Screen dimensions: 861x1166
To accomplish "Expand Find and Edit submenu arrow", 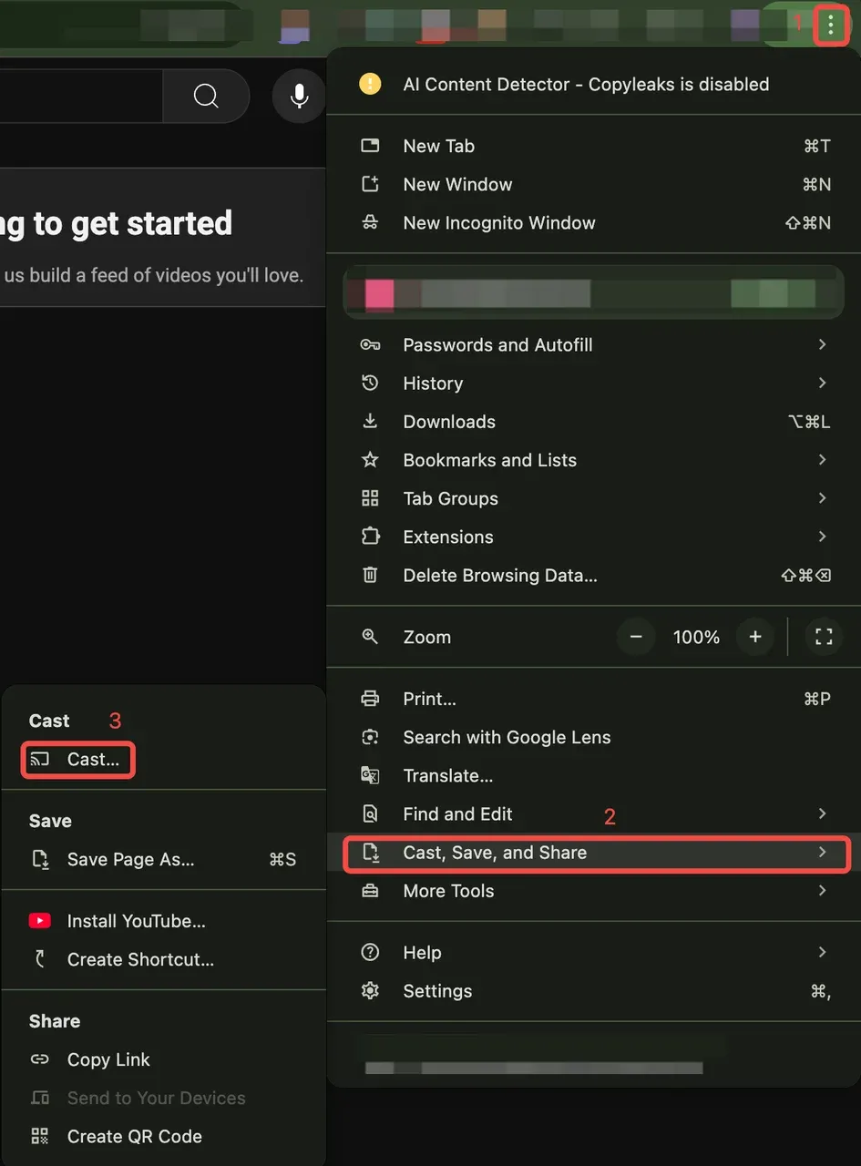I will pos(822,813).
